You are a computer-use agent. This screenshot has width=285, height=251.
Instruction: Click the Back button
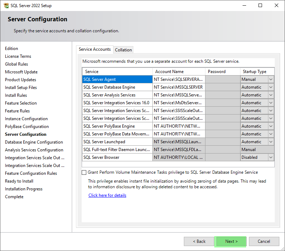(x=199, y=241)
